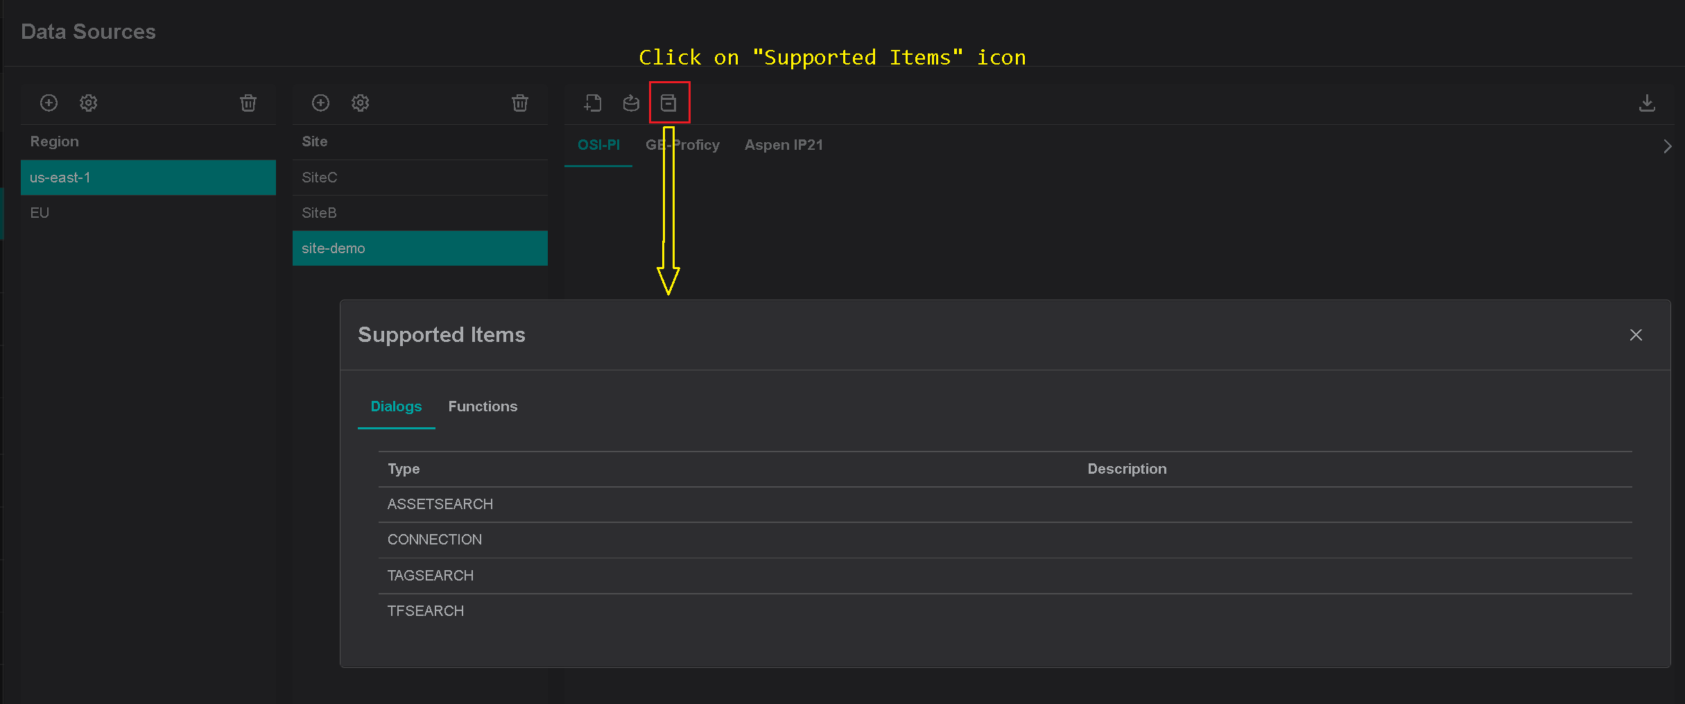This screenshot has width=1685, height=704.
Task: Switch to the GE-Proficy tab
Action: 682,145
